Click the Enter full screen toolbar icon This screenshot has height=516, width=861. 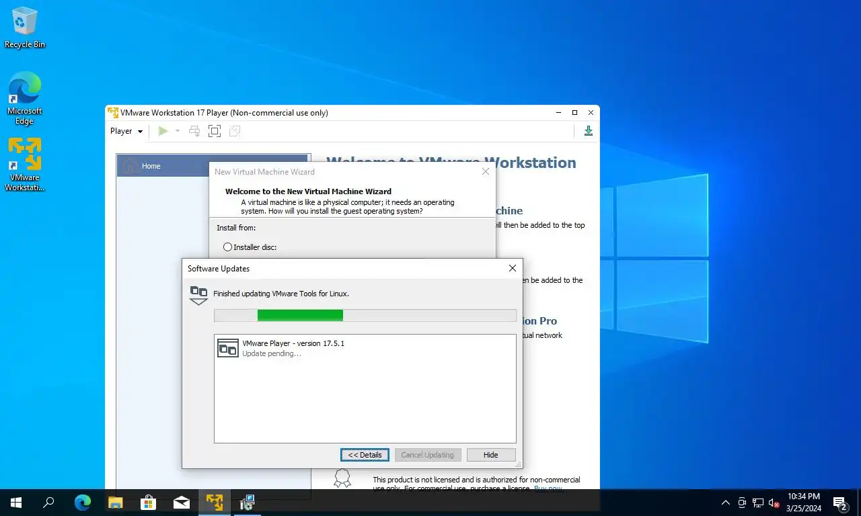(x=215, y=131)
